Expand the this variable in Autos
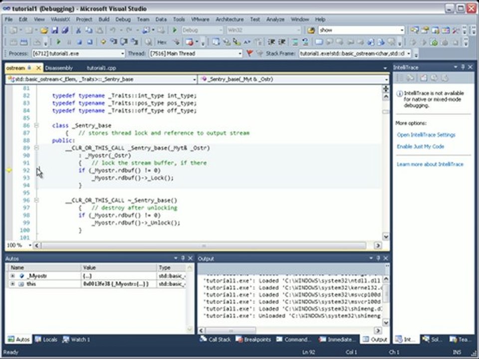The image size is (479, 359). tap(12, 284)
